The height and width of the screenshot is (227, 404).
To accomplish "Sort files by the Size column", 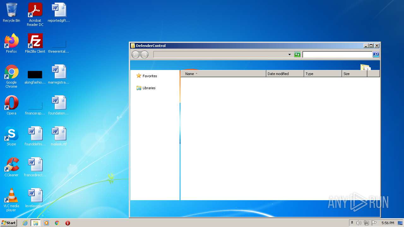I will coord(354,74).
